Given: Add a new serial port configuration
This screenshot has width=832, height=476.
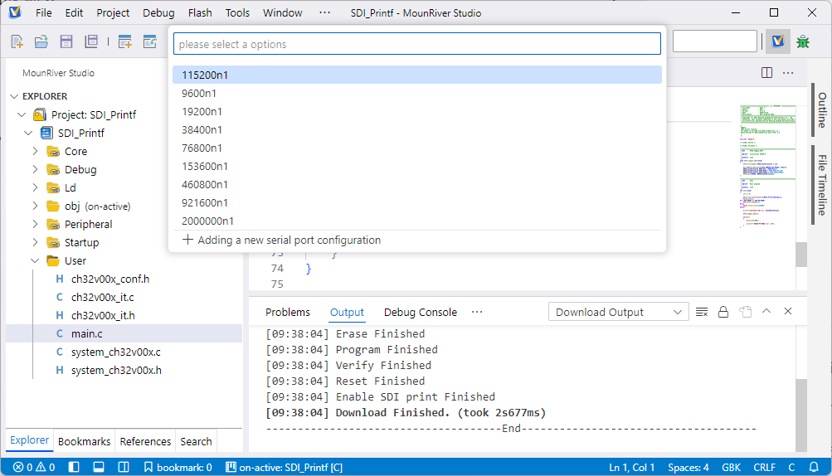Looking at the screenshot, I should coord(281,240).
